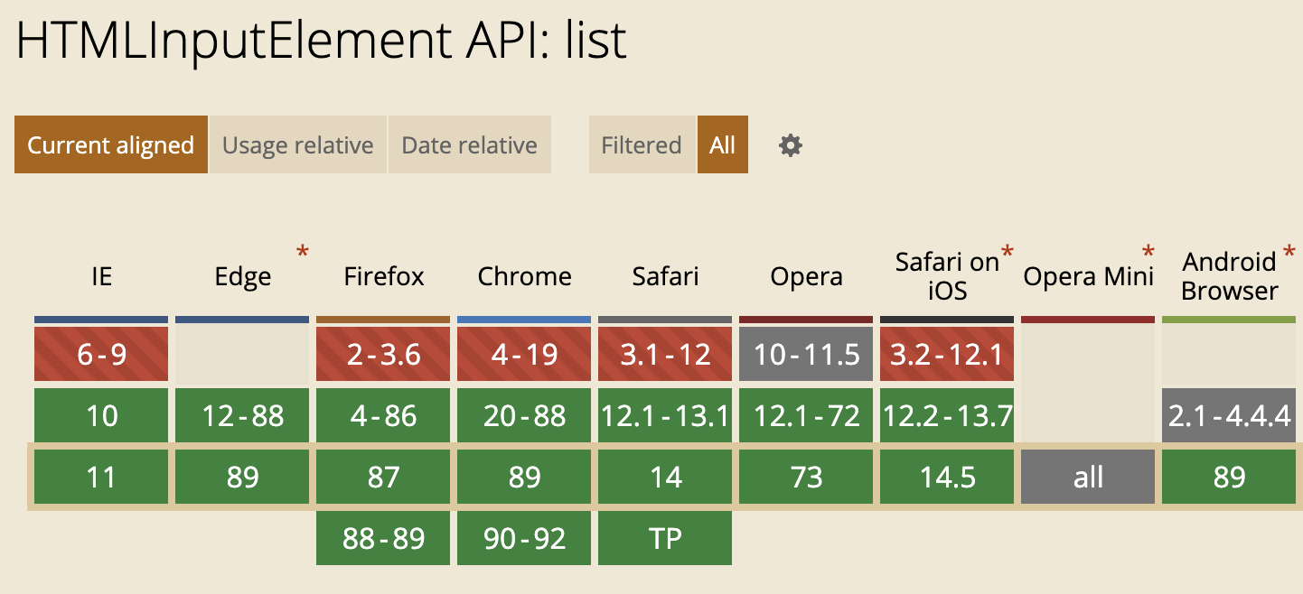Viewport: 1303px width, 594px height.
Task: Select Safari versions 3.1-12 cell
Action: 665,354
